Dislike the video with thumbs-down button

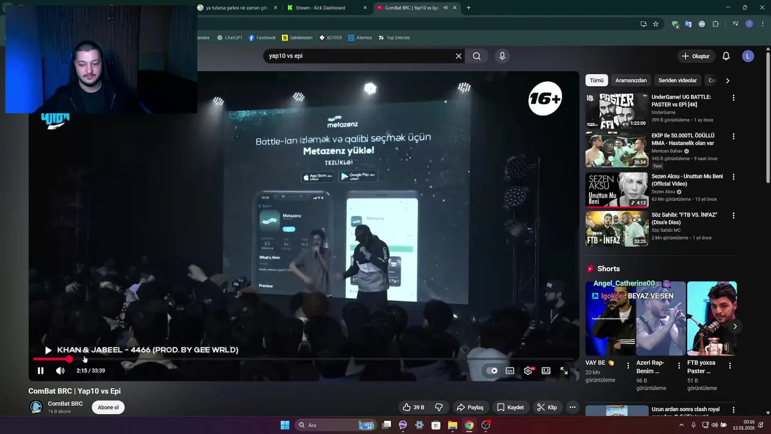coord(439,407)
